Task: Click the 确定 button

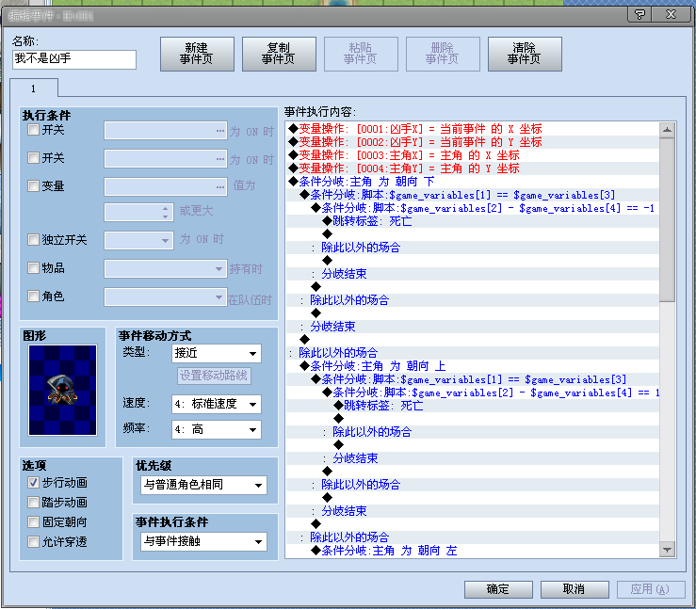Action: (498, 589)
